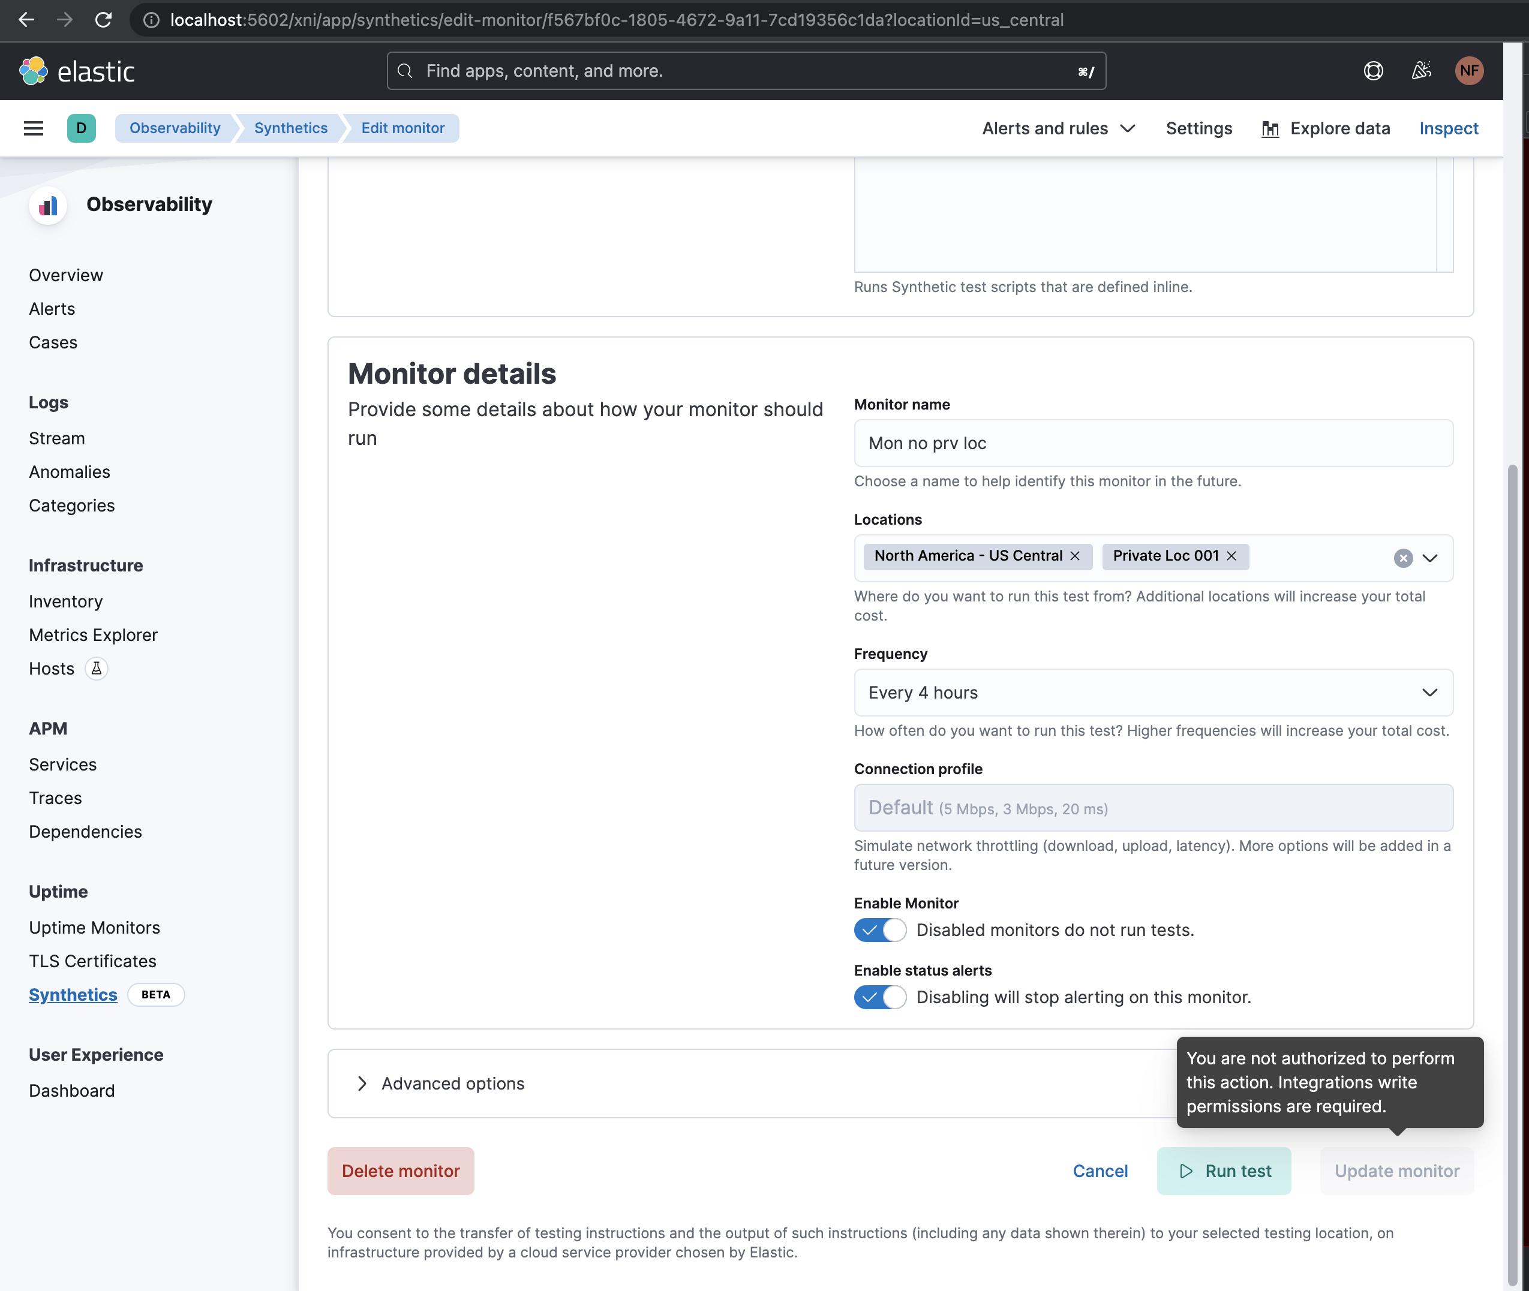Open the Locations dropdown chevron
Image resolution: width=1529 pixels, height=1291 pixels.
[x=1429, y=558]
